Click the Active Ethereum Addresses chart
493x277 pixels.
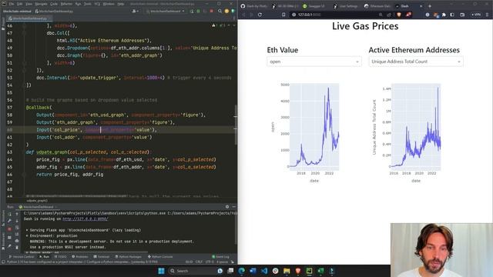(x=416, y=126)
